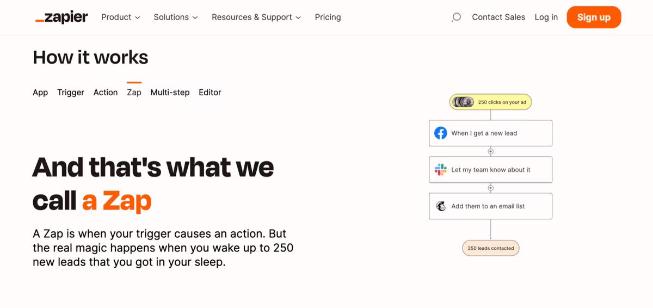Click the plus connector below the Facebook step

point(490,152)
